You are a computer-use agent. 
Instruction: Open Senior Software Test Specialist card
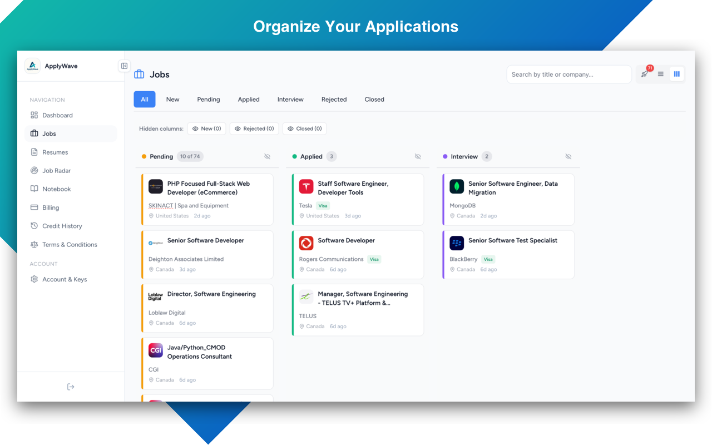508,255
